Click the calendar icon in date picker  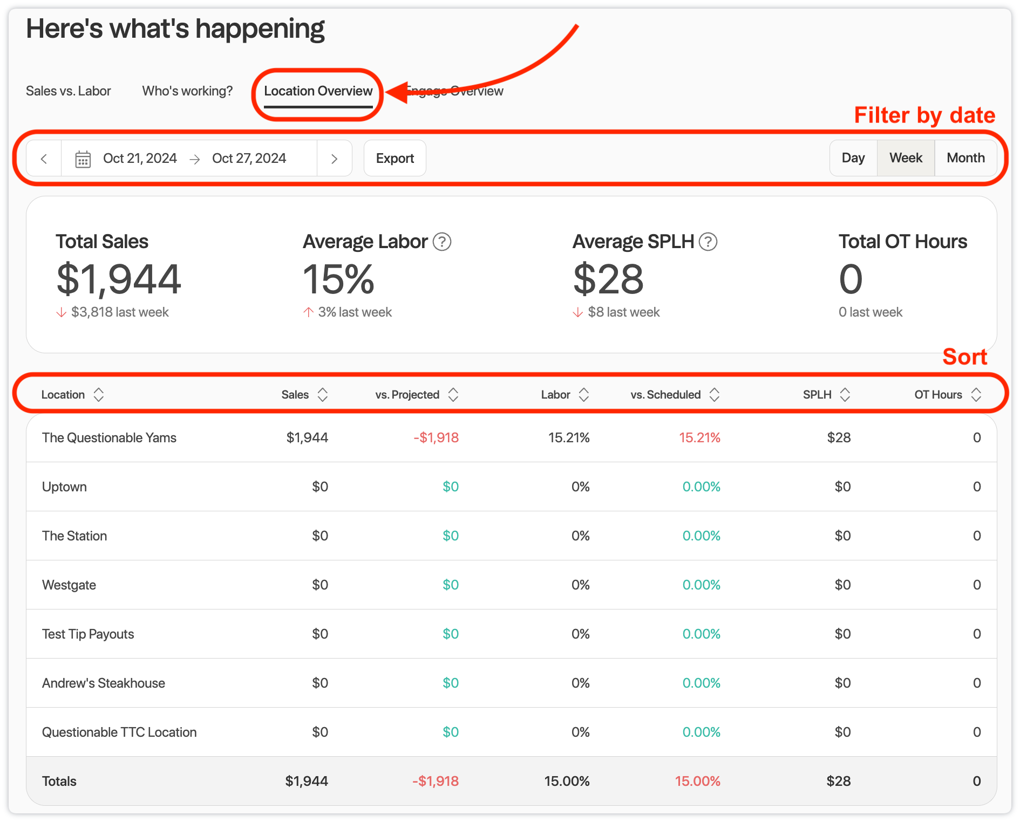click(x=83, y=159)
